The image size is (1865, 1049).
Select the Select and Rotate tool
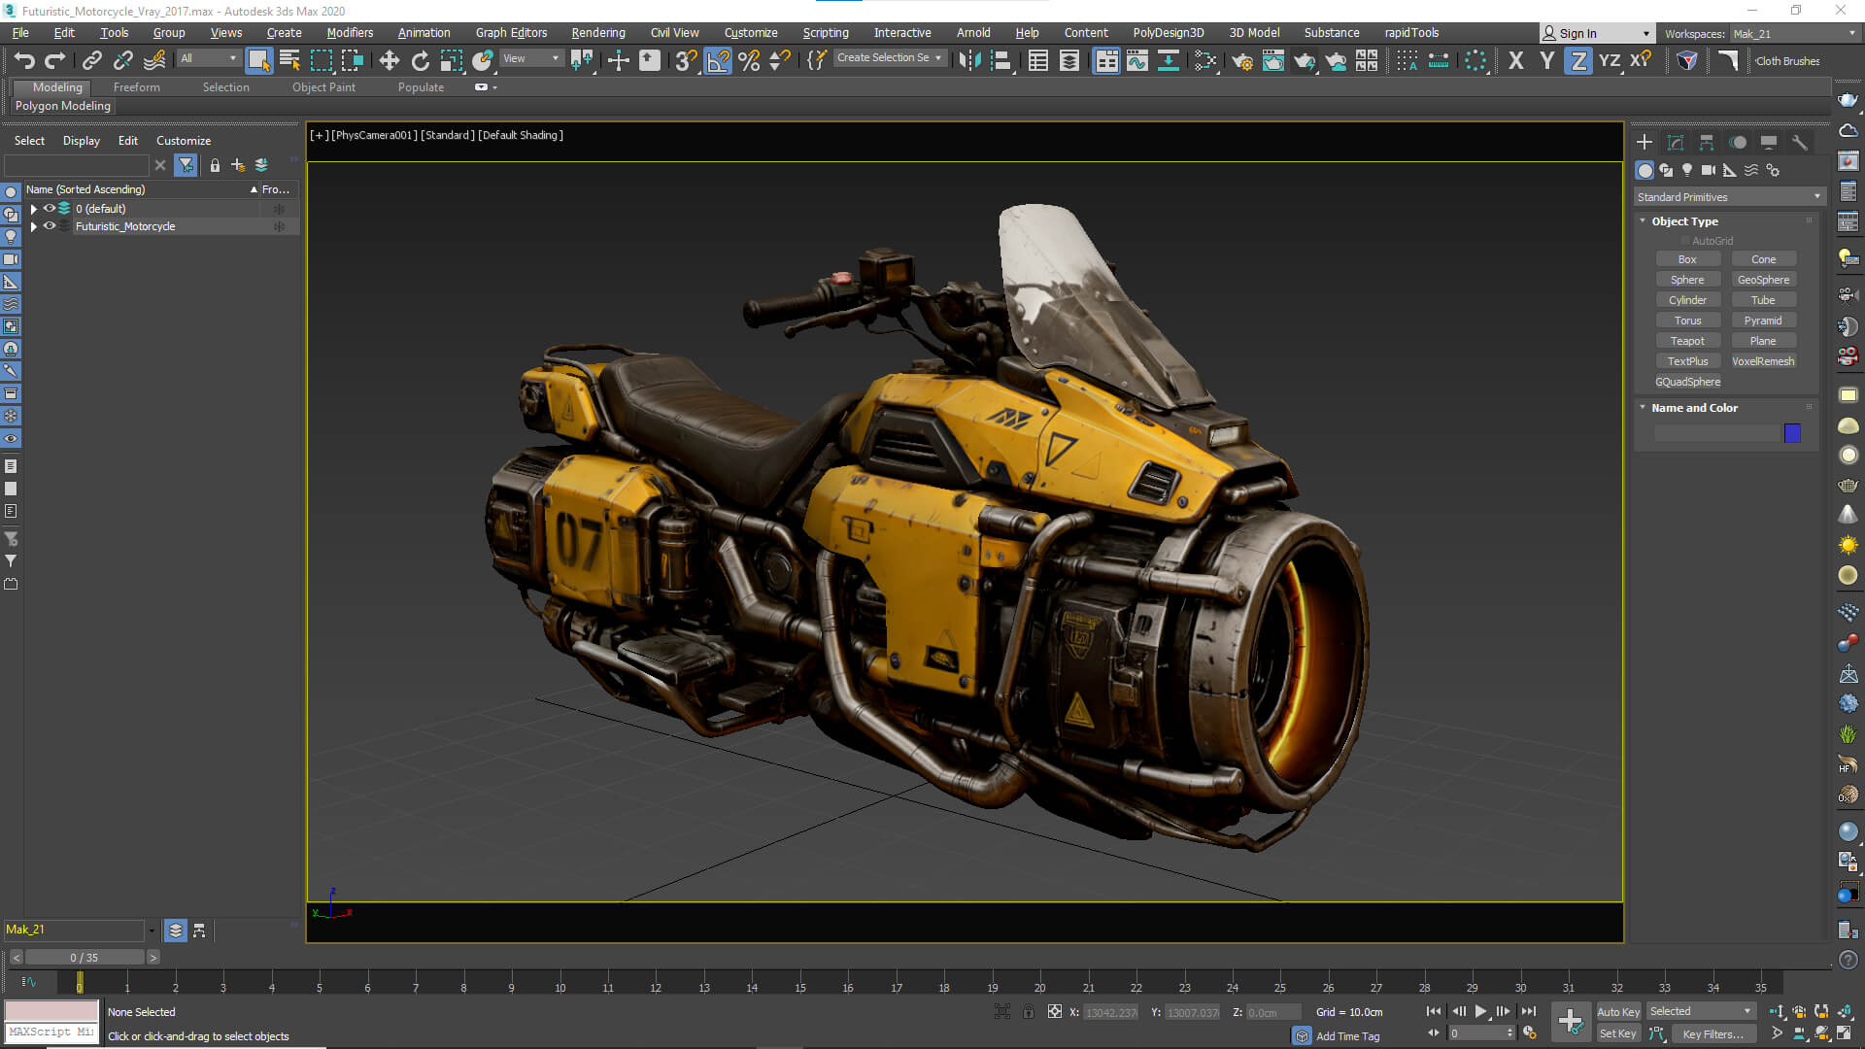[421, 61]
